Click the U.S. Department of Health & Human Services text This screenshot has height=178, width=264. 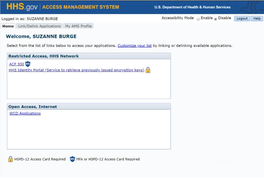[x=192, y=7]
